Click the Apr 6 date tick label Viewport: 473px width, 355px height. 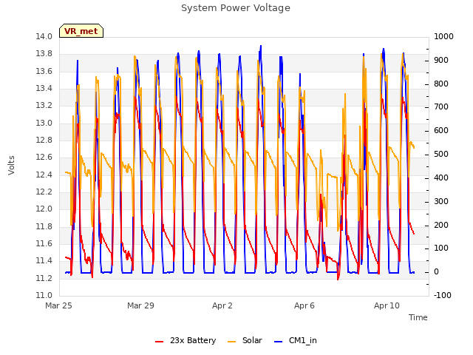(x=304, y=305)
